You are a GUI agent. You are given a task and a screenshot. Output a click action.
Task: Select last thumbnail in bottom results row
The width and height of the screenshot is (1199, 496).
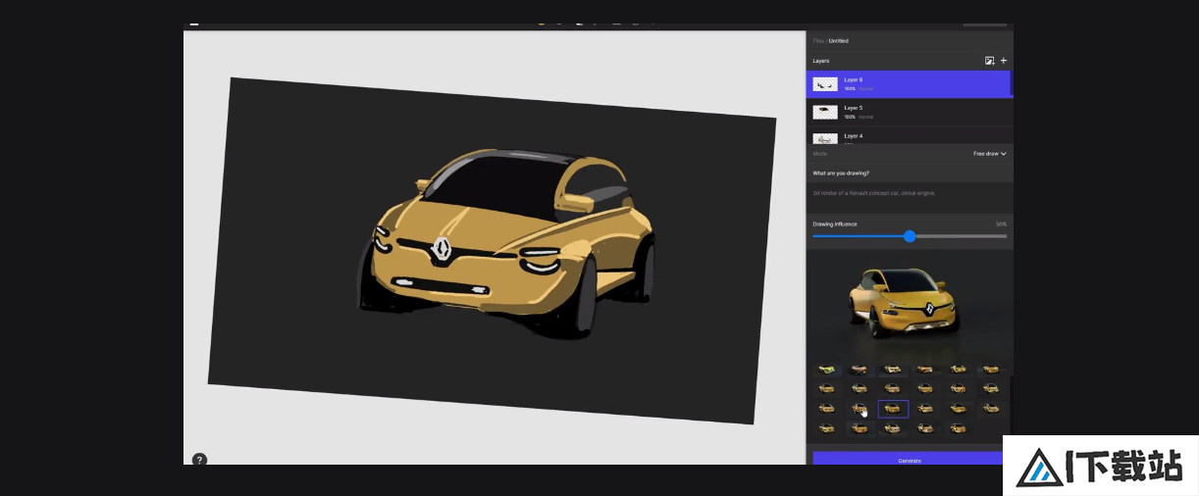point(959,428)
